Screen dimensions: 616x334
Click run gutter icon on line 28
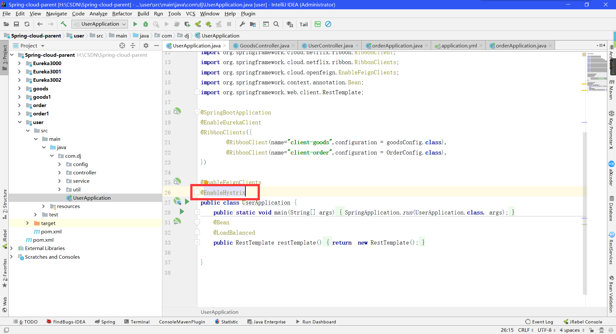pos(182,212)
